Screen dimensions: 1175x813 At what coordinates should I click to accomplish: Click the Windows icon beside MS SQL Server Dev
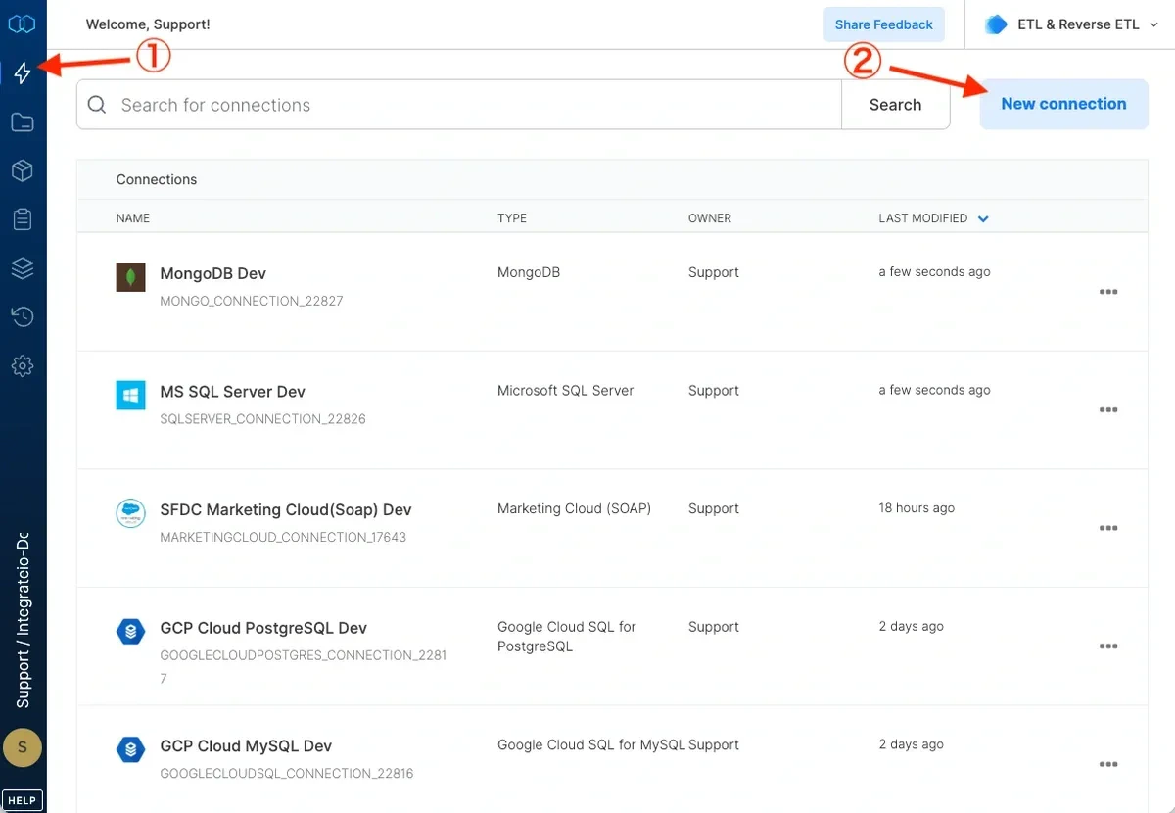click(x=130, y=395)
